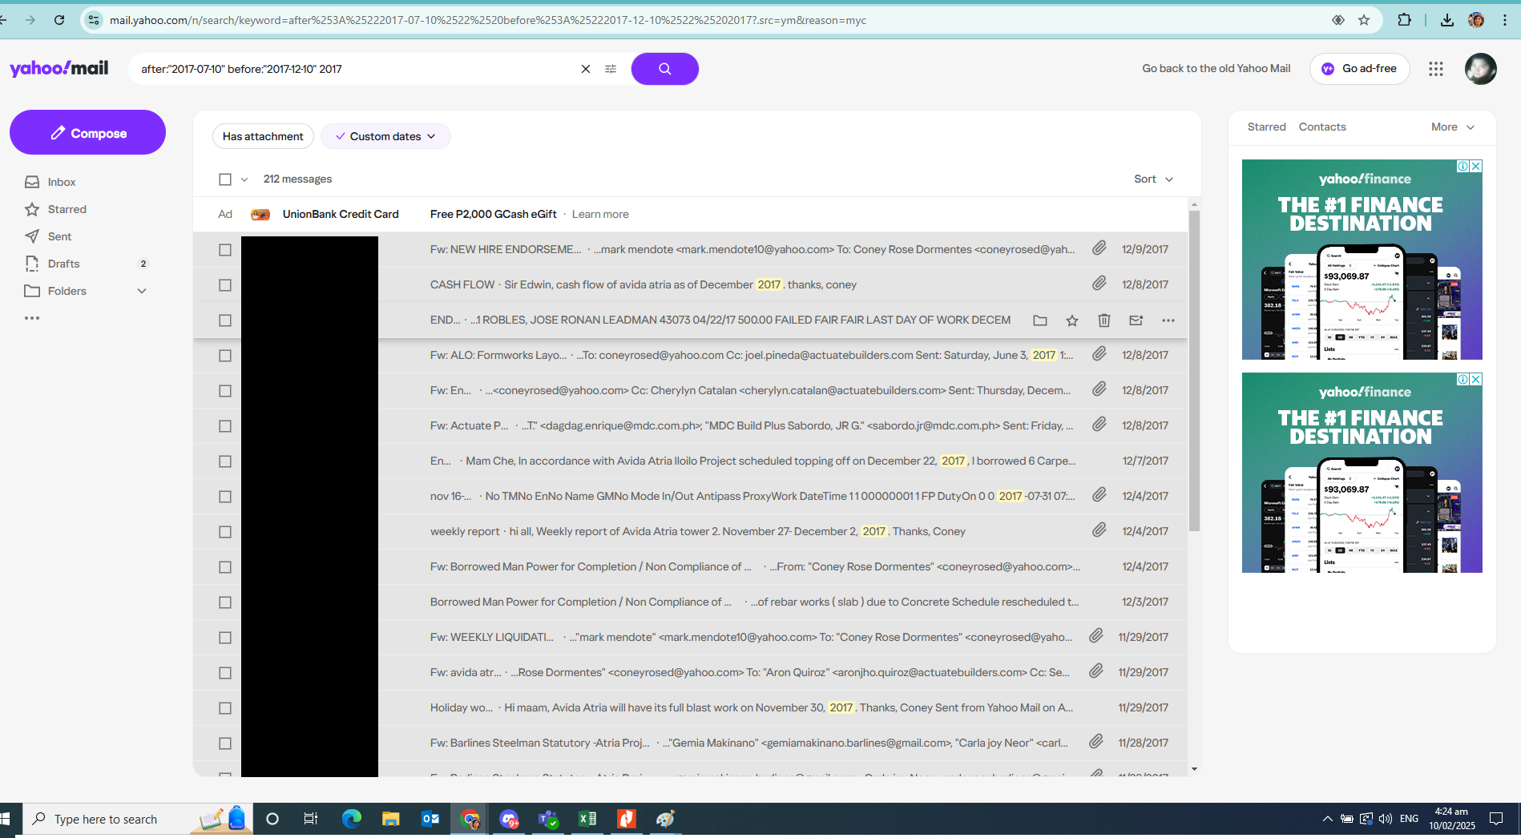The width and height of the screenshot is (1521, 838).
Task: Click the Compose button
Action: (87, 132)
